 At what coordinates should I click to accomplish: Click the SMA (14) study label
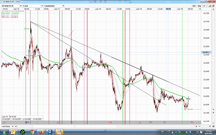(x=10, y=17)
